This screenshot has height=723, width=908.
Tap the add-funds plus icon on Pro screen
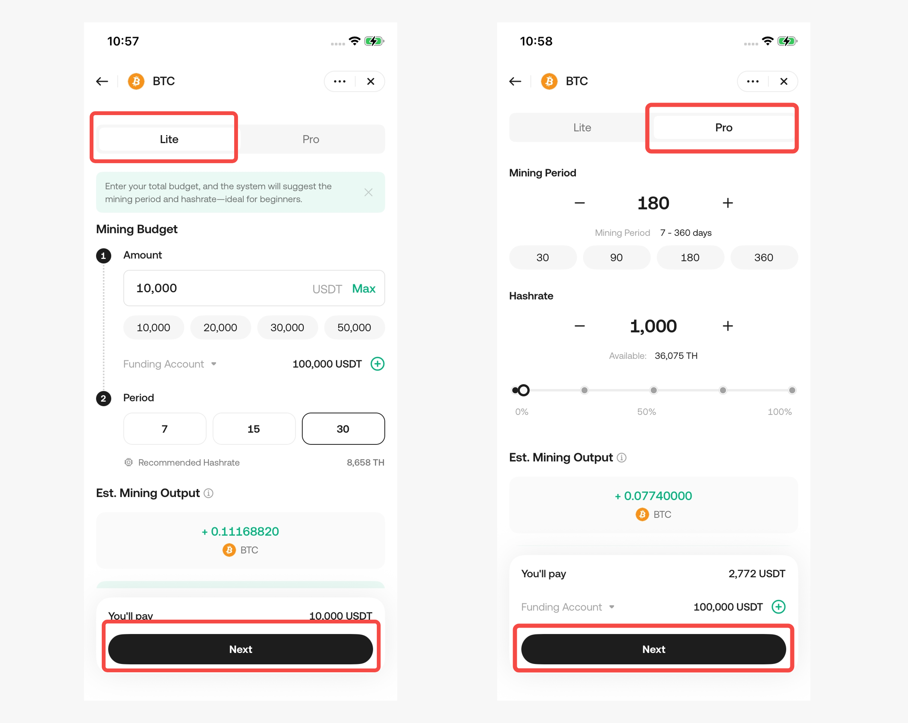pyautogui.click(x=778, y=607)
